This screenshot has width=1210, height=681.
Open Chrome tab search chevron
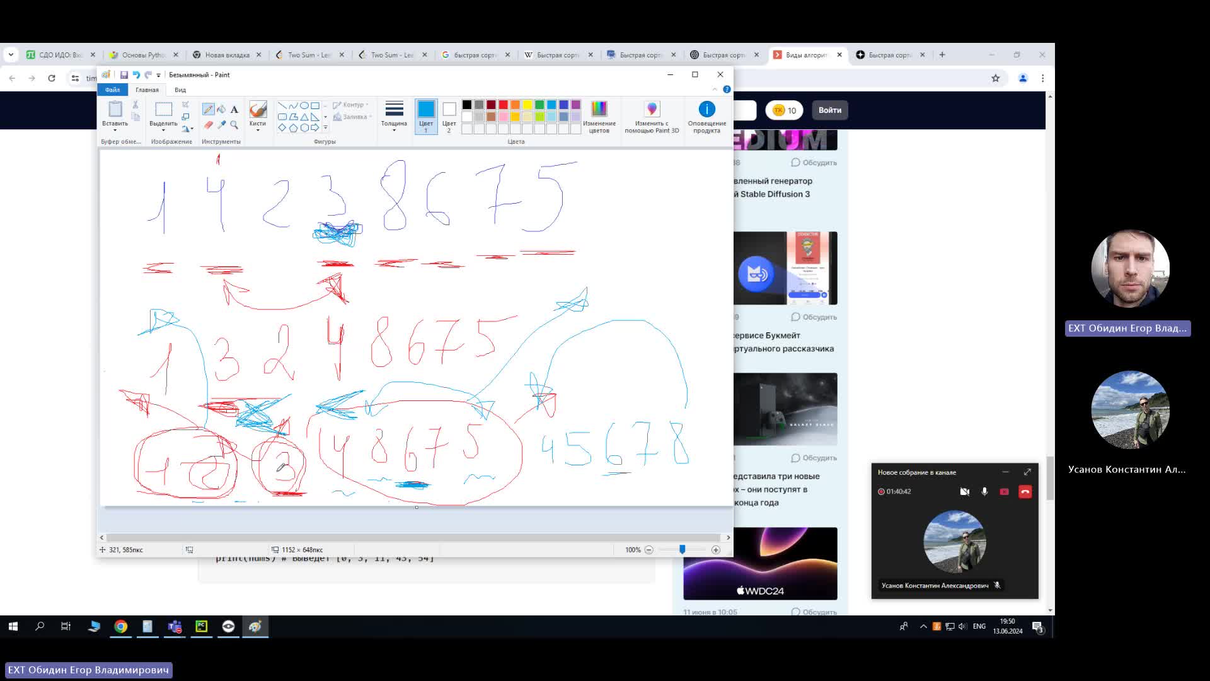pos(11,55)
